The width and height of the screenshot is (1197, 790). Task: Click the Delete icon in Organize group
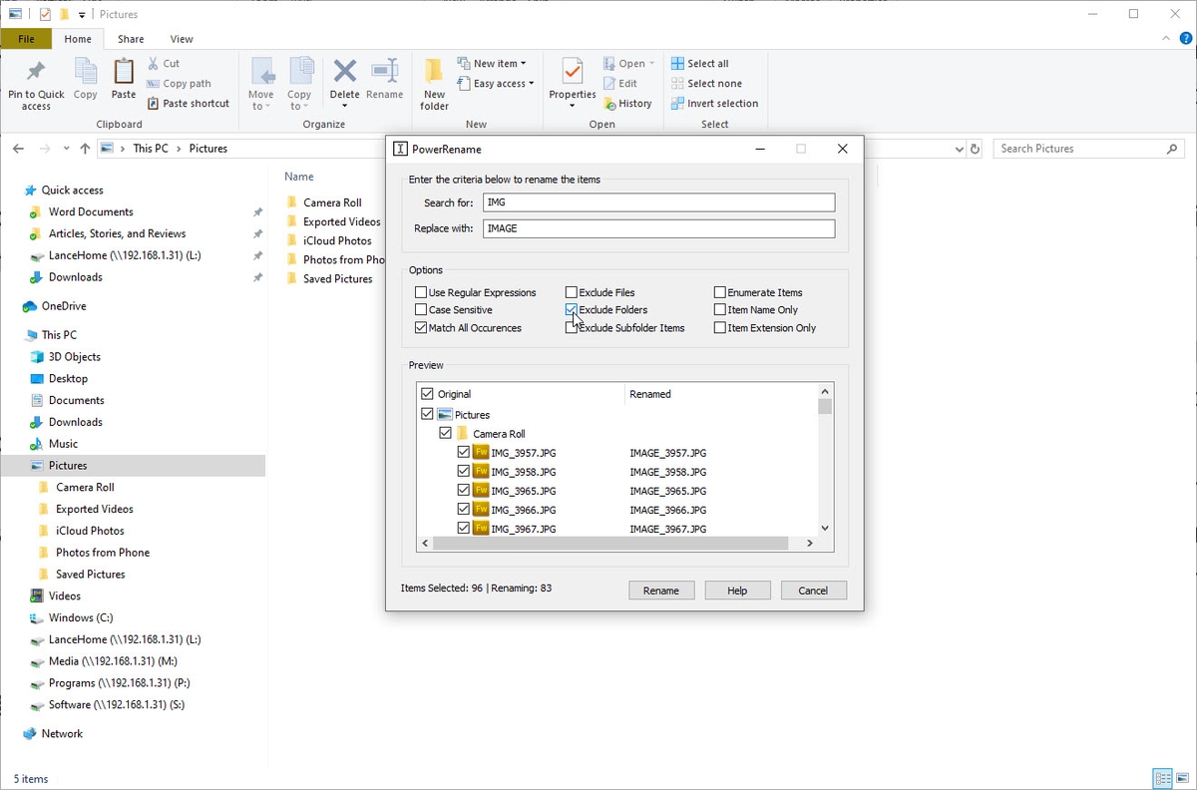coord(344,72)
